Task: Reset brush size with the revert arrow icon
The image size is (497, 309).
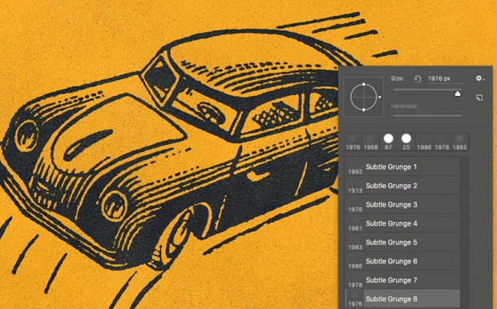Action: point(418,78)
